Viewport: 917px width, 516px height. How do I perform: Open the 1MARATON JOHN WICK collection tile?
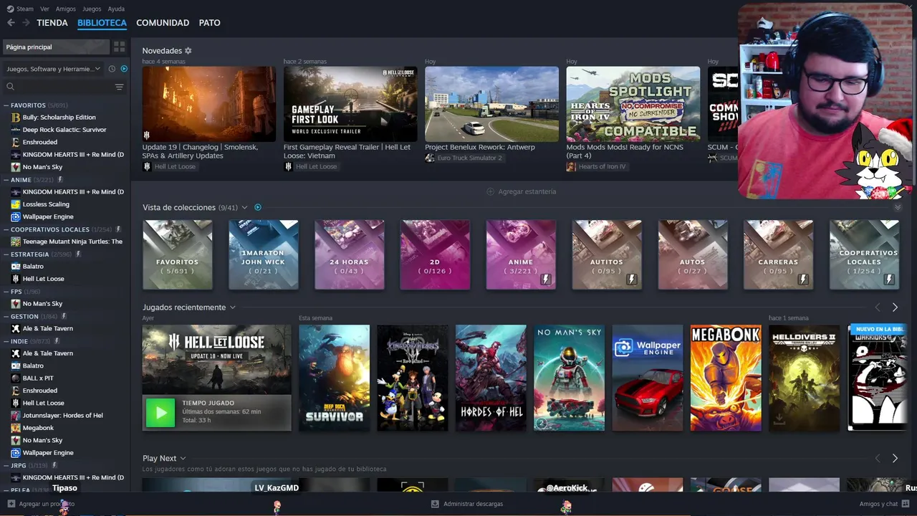(263, 254)
